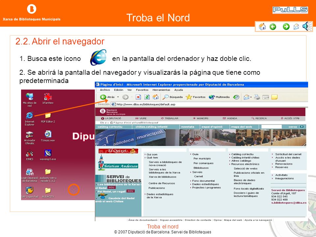Click the yellow note toolbar icon
This screenshot has width=316, height=237.
click(274, 97)
